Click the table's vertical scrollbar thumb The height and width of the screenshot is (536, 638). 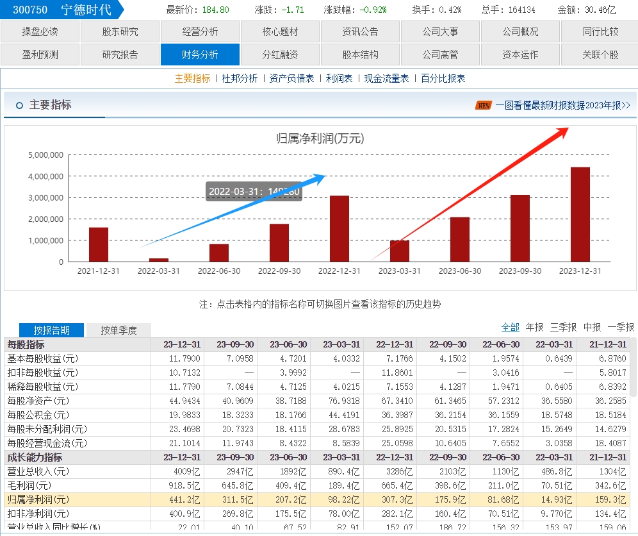[634, 368]
